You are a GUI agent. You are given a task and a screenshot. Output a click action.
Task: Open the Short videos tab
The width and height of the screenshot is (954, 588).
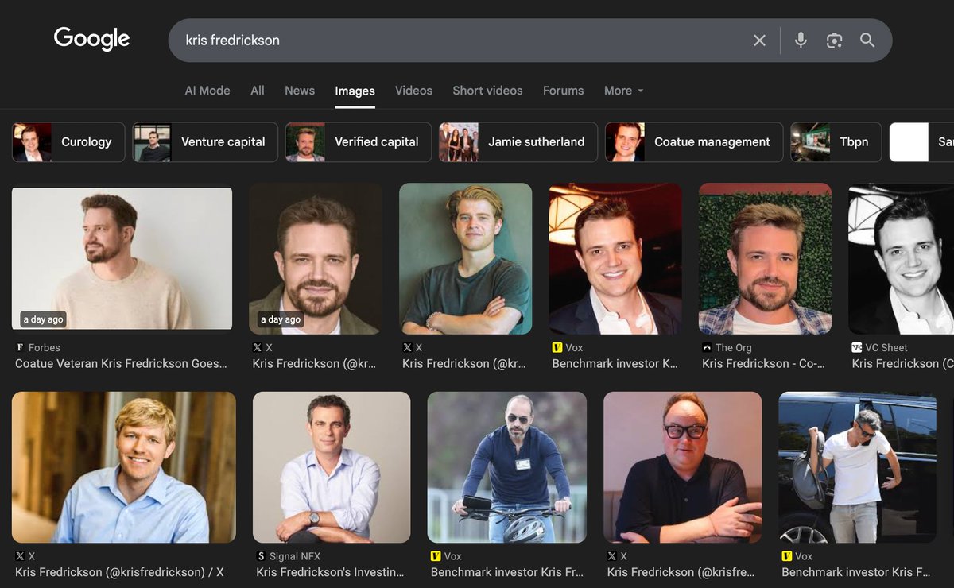(x=487, y=91)
